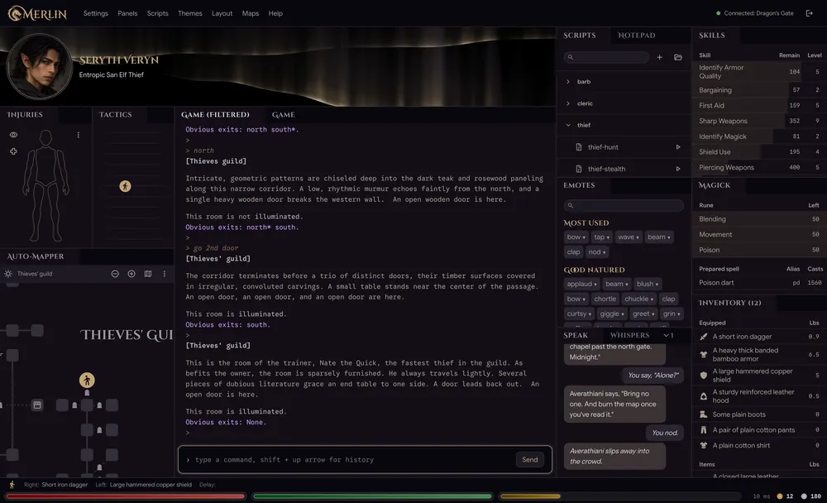Expand the Whispers count chevron

(x=668, y=335)
